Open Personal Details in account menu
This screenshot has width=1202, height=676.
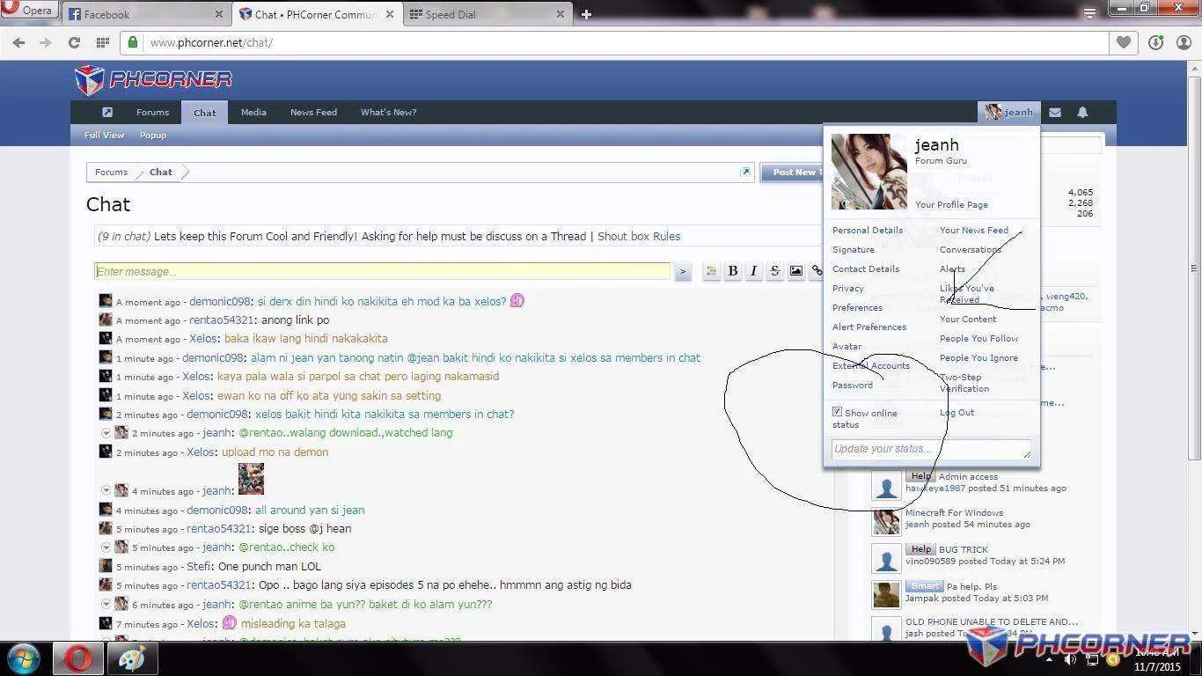coord(868,230)
